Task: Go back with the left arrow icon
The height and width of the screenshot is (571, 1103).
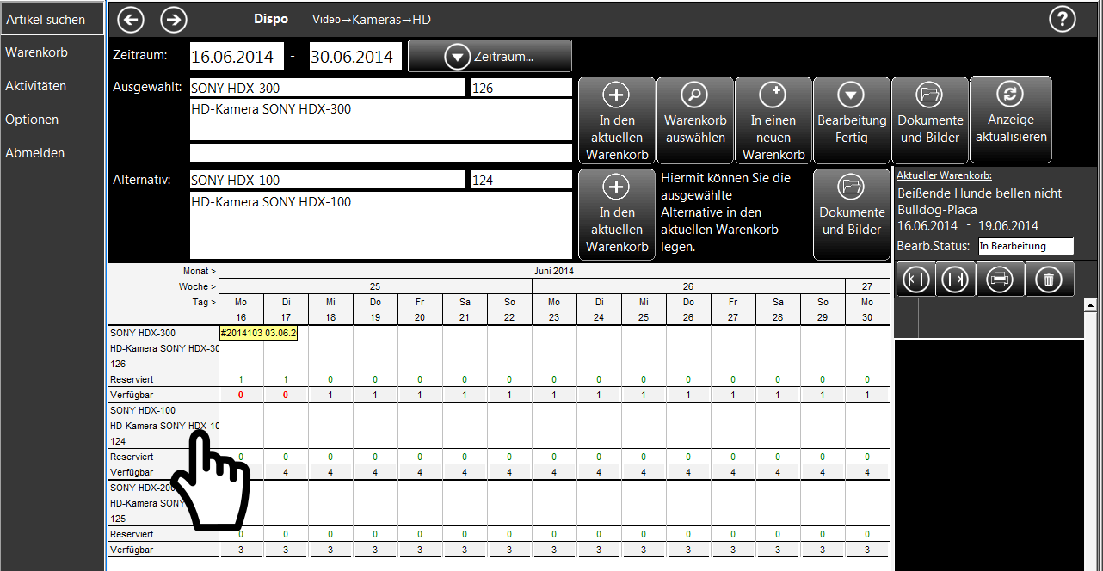Action: point(131,19)
